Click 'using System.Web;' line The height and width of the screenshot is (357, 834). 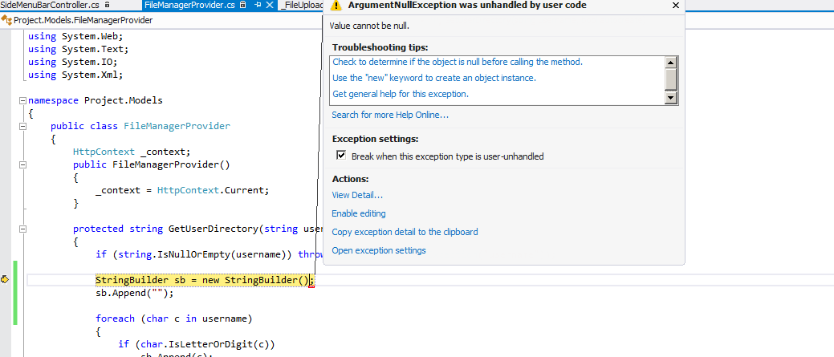[75, 36]
